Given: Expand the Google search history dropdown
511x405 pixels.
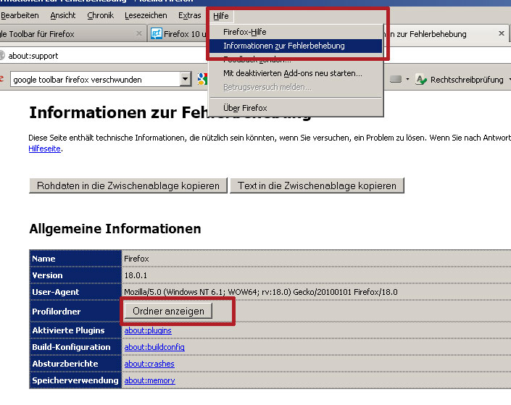Looking at the screenshot, I should tap(185, 79).
